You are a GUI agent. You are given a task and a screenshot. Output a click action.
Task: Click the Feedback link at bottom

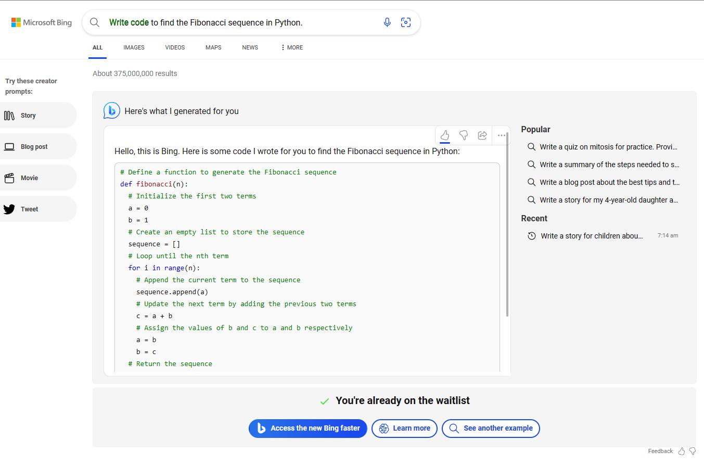[x=660, y=451]
